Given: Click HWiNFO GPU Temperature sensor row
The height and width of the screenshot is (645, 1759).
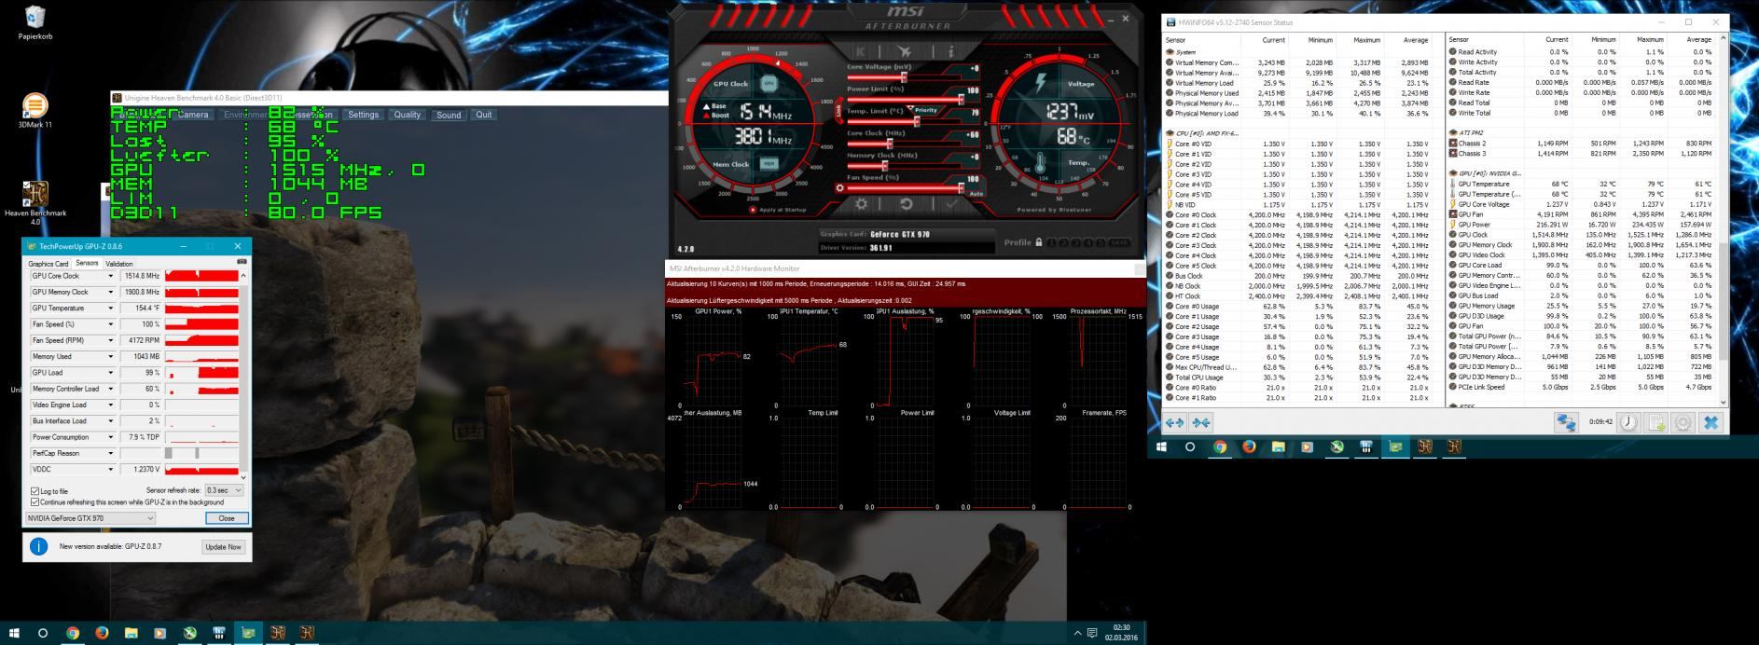Looking at the screenshot, I should point(1581,184).
